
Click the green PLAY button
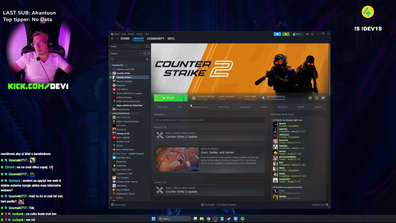[x=169, y=98]
